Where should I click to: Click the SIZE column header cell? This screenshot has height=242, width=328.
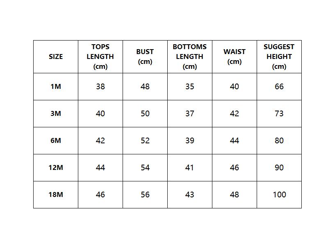56,57
